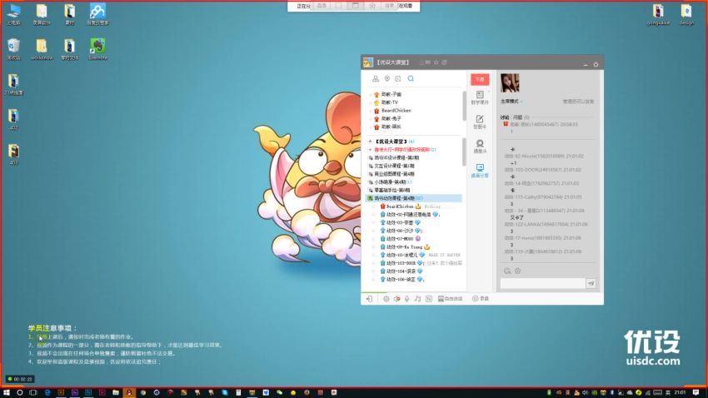The image size is (708, 398).
Task: Collapse the 【优设大课堂】 channel tree
Action: point(371,142)
